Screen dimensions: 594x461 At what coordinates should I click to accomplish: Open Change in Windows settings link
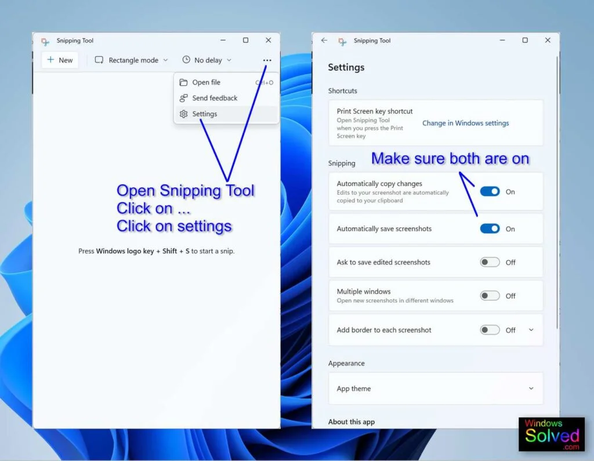click(466, 123)
